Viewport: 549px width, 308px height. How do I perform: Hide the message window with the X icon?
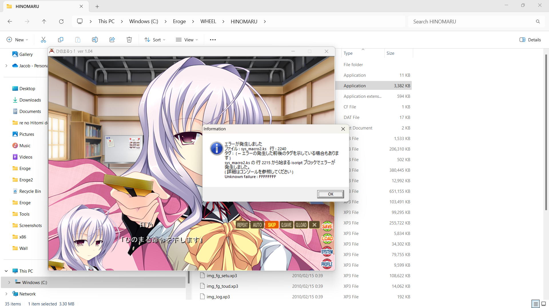coord(315,225)
